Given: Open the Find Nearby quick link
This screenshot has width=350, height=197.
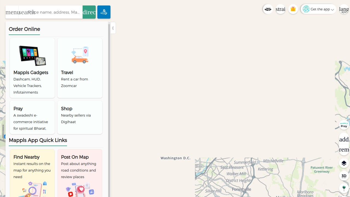Looking at the screenshot, I should (x=32, y=173).
